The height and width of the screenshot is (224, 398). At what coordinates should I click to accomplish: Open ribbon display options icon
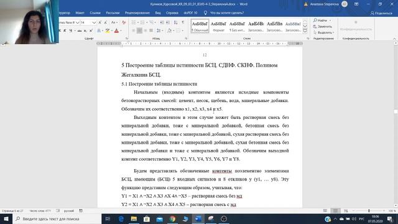pos(356,4)
